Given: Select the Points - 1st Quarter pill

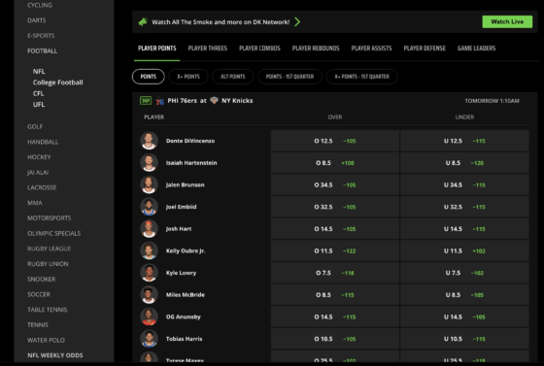Looking at the screenshot, I should pos(289,77).
